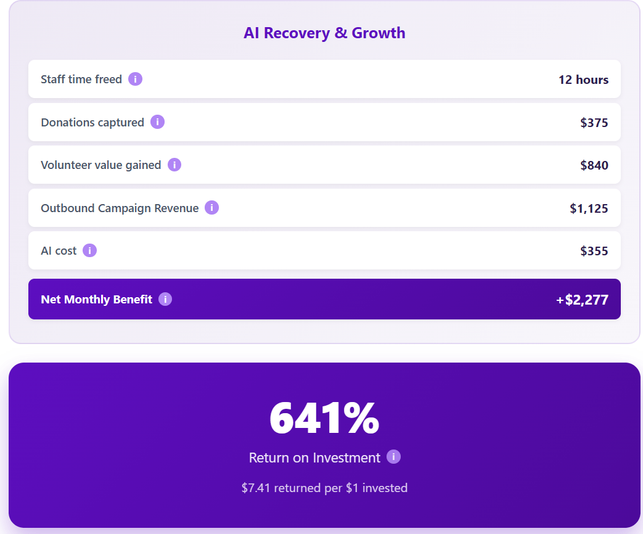643x534 pixels.
Task: Select the Outbound Campaign Revenue label
Action: point(120,208)
